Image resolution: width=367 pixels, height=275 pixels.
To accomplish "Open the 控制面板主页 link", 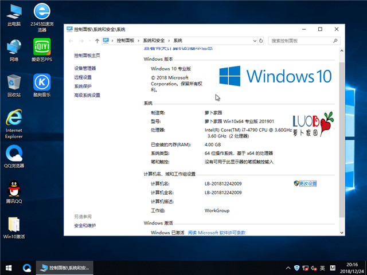I will pos(87,56).
